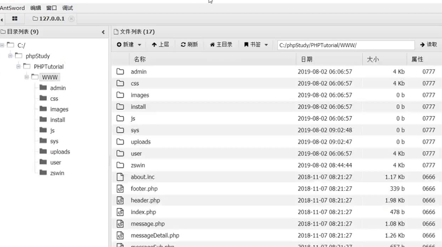
Task: Click the 读取 read button
Action: pyautogui.click(x=429, y=44)
